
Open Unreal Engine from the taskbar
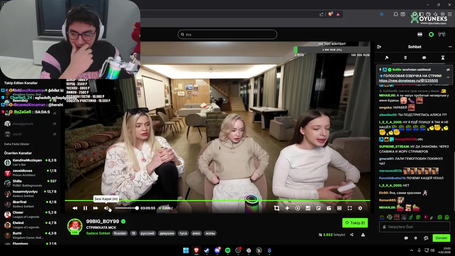click(x=259, y=250)
